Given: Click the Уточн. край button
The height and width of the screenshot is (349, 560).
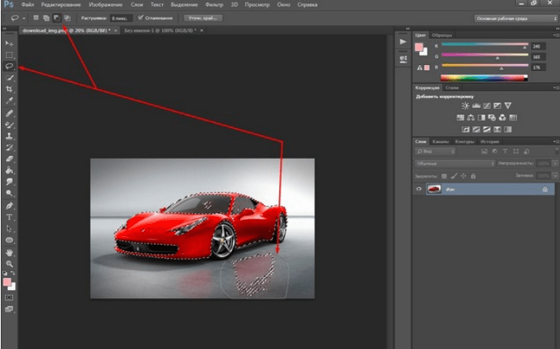Looking at the screenshot, I should click(x=203, y=18).
